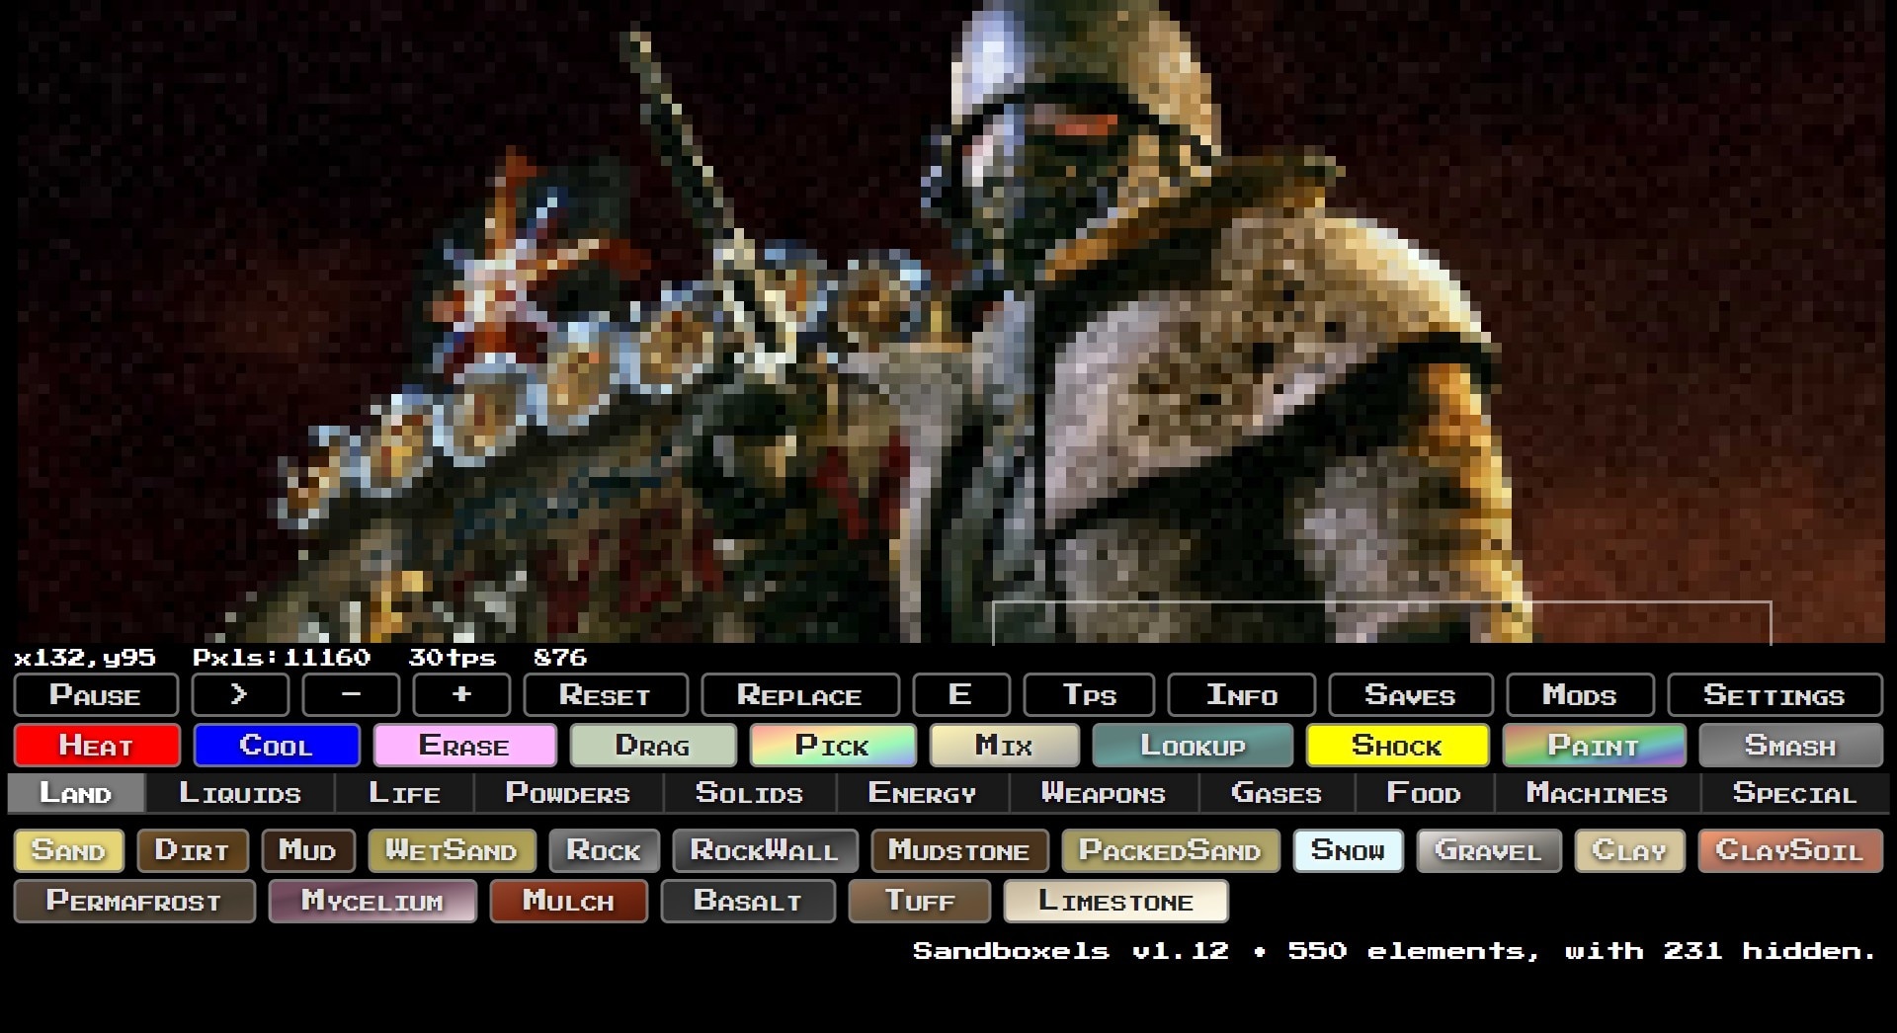Pick the Sand element
The height and width of the screenshot is (1033, 1897).
coord(68,851)
